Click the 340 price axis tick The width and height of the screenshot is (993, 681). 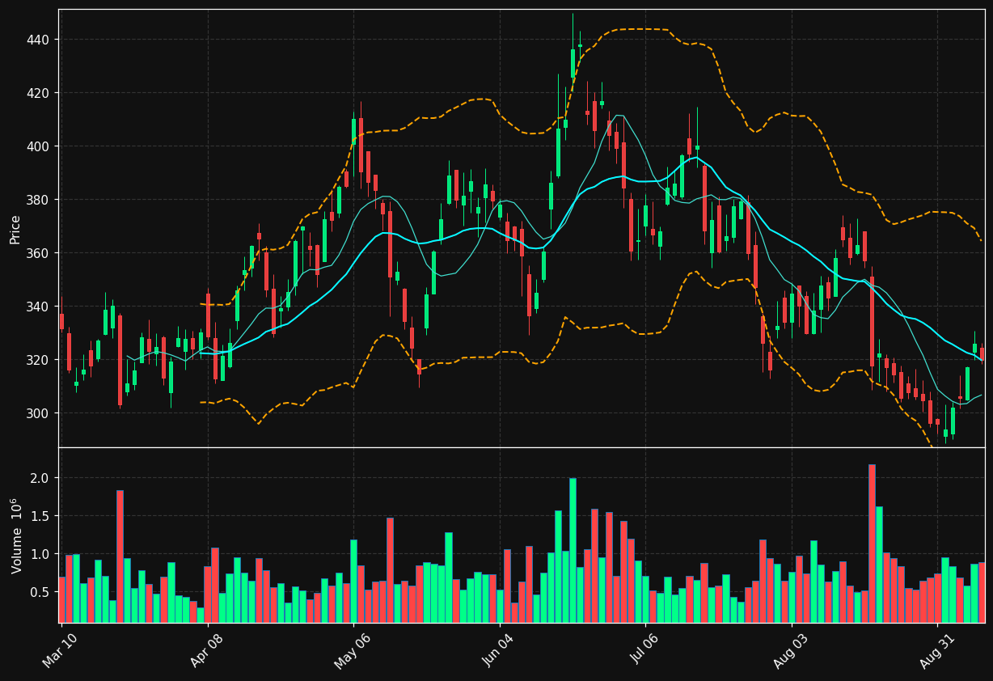click(x=39, y=307)
